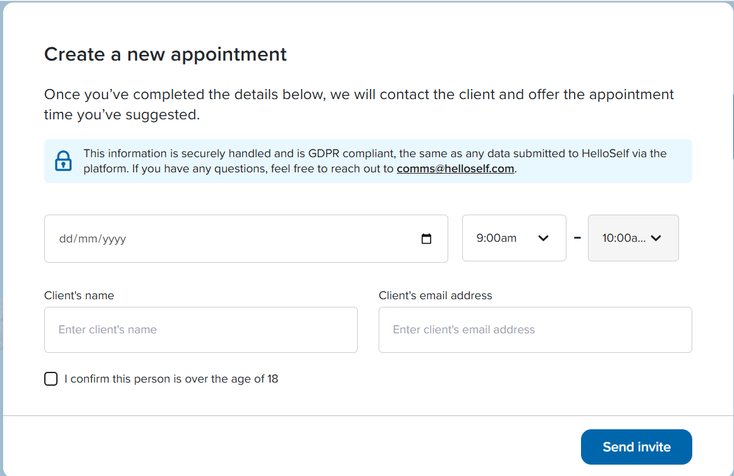Open the comms@helloself.com email link
Image resolution: width=734 pixels, height=476 pixels.
(x=455, y=169)
